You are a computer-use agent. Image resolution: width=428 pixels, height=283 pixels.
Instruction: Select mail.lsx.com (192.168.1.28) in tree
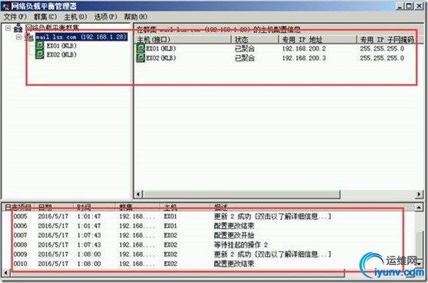81,36
